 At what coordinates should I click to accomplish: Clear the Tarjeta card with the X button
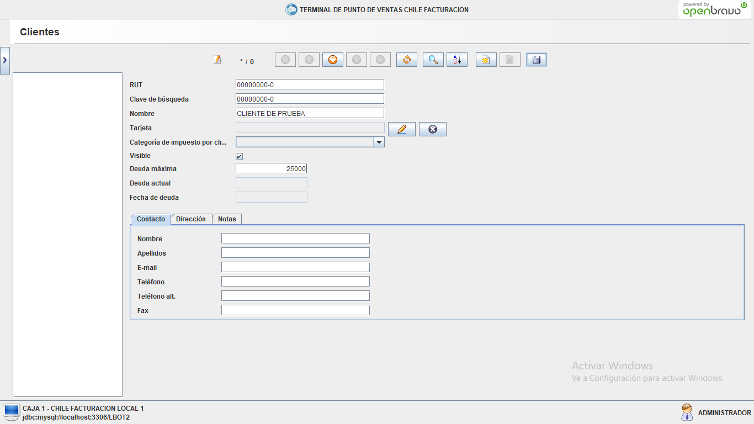tap(433, 129)
